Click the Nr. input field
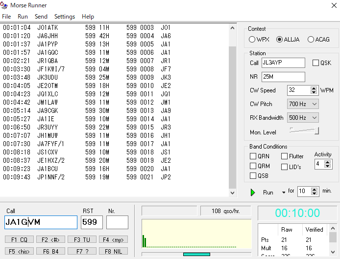 pos(117,222)
